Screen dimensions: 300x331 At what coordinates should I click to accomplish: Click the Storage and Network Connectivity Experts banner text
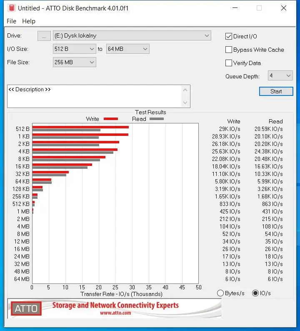[x=115, y=305]
